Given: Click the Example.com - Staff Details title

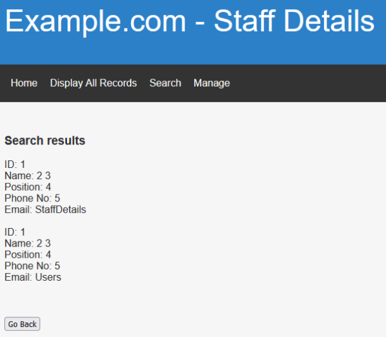Looking at the screenshot, I should pos(190,22).
